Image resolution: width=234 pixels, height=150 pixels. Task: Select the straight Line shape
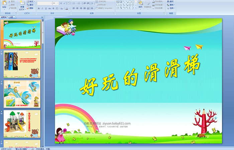(124, 2)
